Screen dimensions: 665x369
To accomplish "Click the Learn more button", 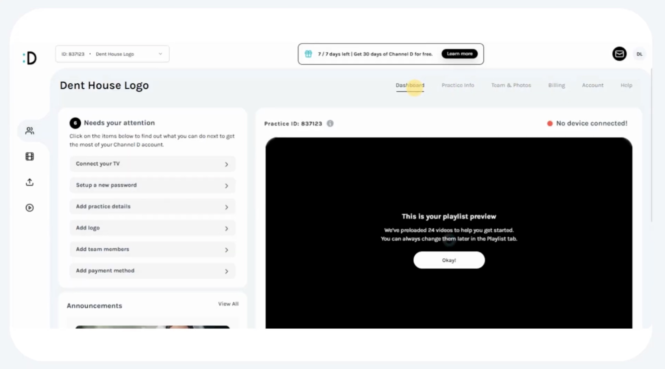I will (x=459, y=54).
